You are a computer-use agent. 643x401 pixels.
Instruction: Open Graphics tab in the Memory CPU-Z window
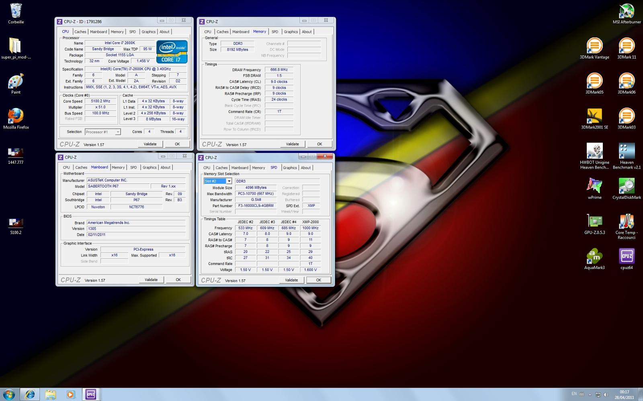[291, 32]
